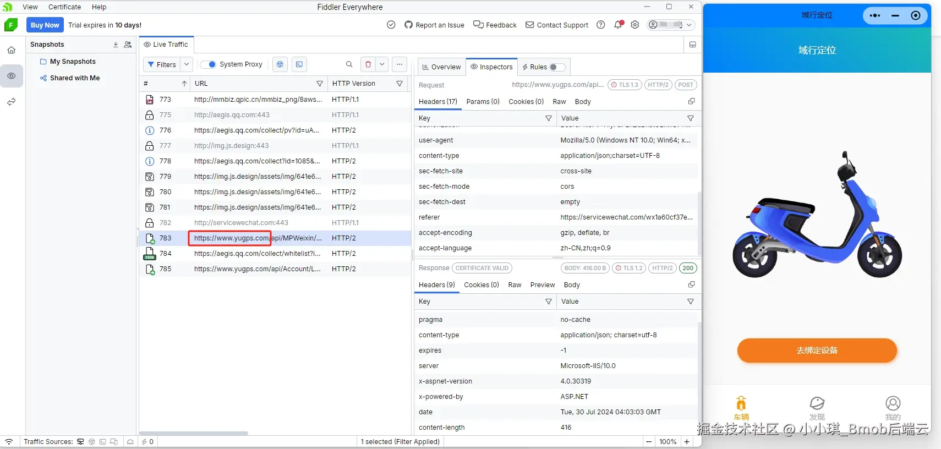Zoom in with the plus button
The height and width of the screenshot is (449, 941).
(687, 442)
